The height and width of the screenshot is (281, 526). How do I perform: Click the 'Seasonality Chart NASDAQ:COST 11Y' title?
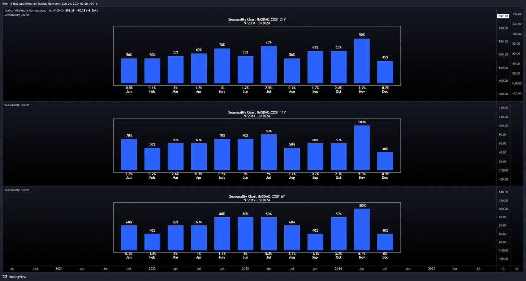pos(257,112)
